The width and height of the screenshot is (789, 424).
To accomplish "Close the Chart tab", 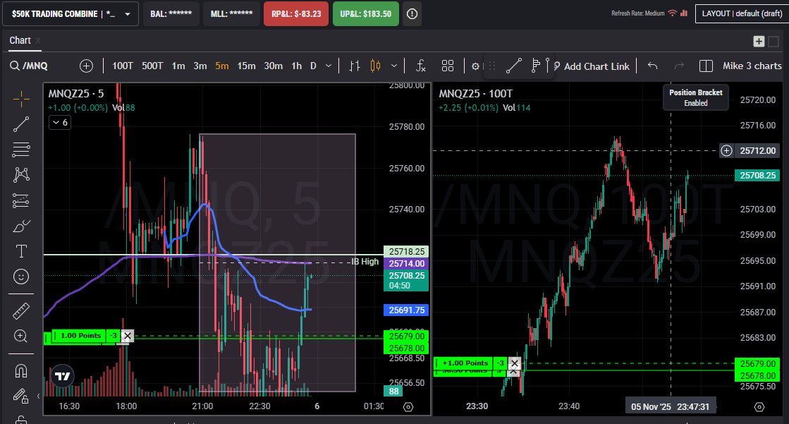I will coord(38,41).
